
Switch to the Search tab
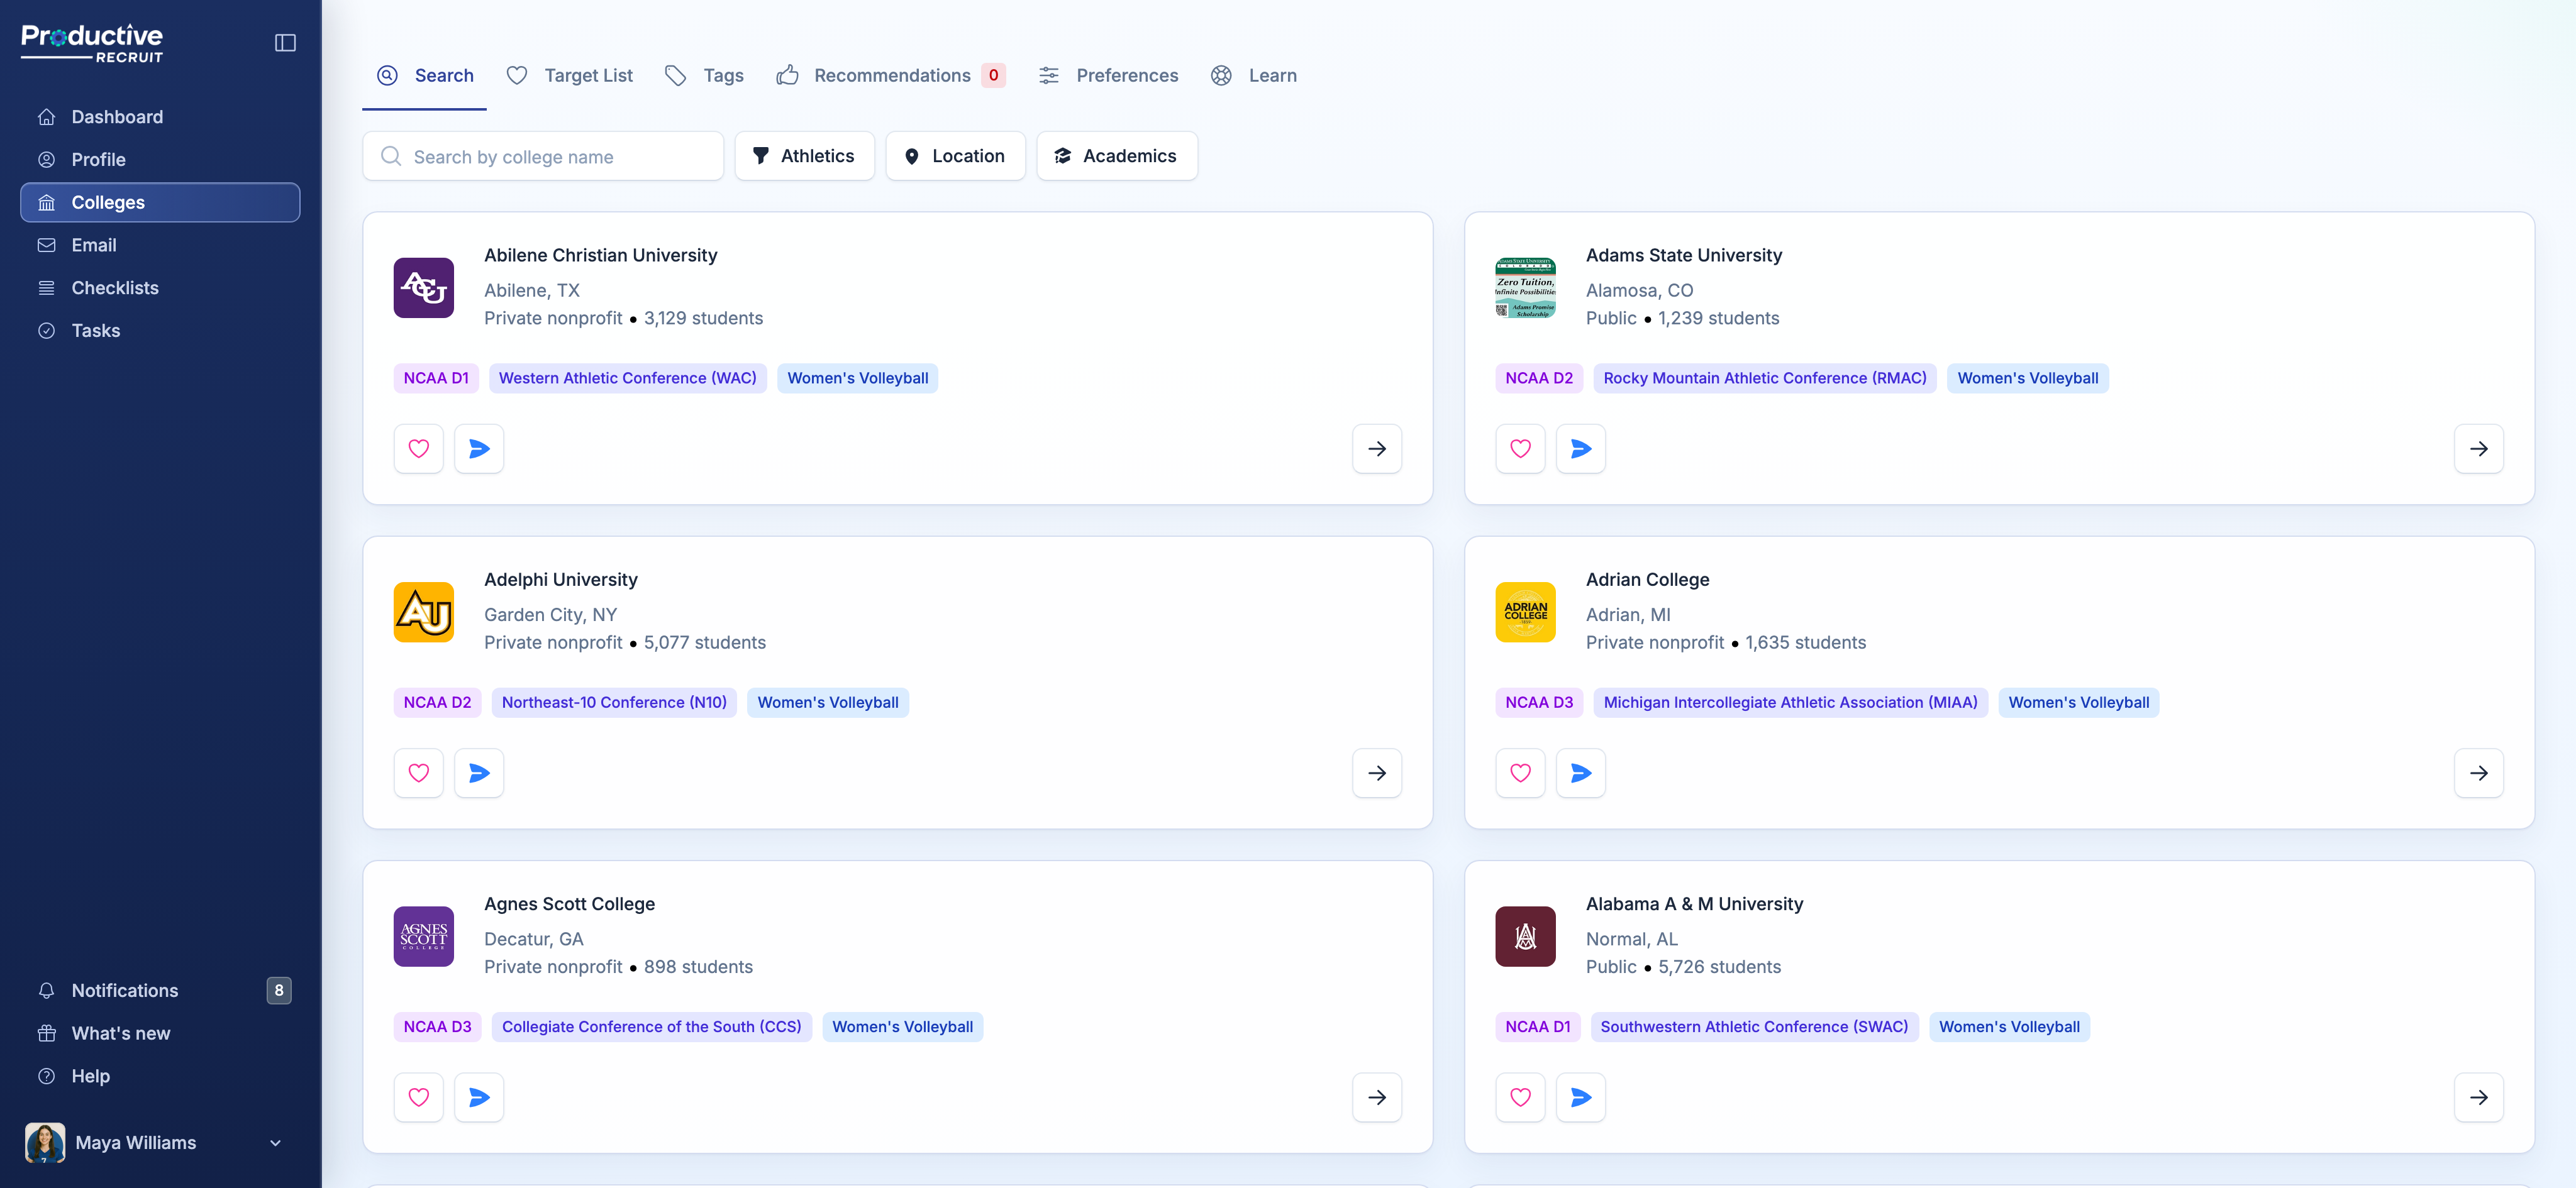(425, 76)
